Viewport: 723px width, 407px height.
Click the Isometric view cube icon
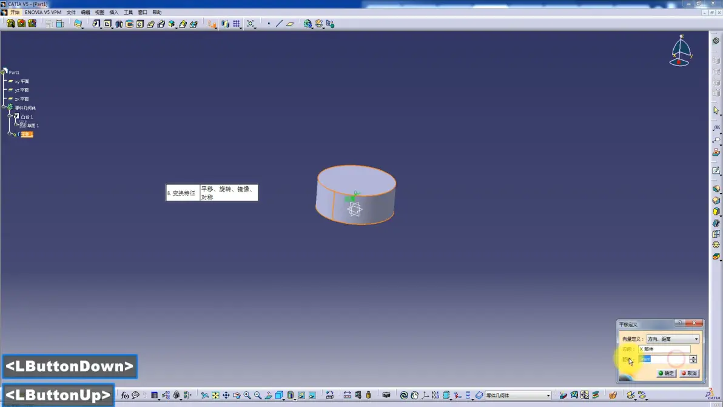pyautogui.click(x=279, y=395)
